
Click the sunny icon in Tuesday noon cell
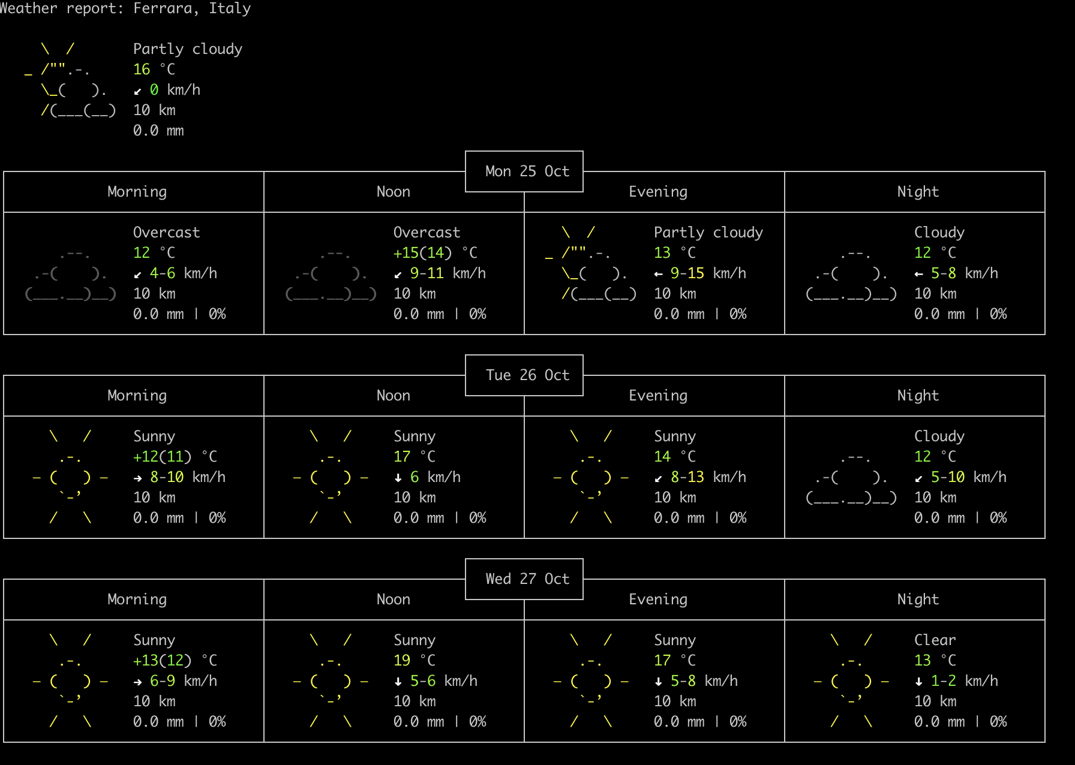click(x=330, y=477)
